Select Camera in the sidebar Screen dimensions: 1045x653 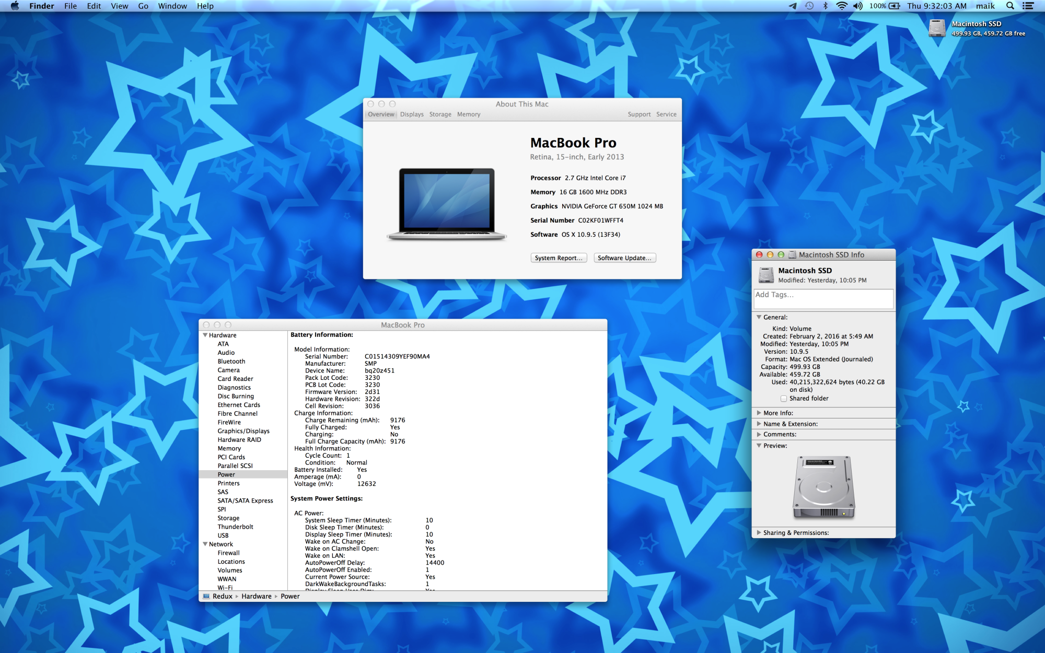coord(228,370)
